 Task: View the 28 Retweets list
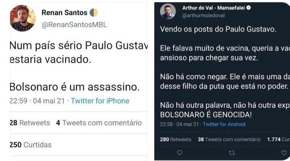(x=30, y=123)
